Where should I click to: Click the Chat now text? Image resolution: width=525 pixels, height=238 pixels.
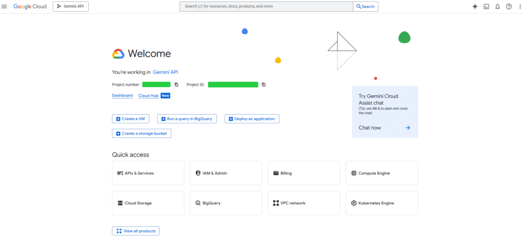[x=370, y=127]
